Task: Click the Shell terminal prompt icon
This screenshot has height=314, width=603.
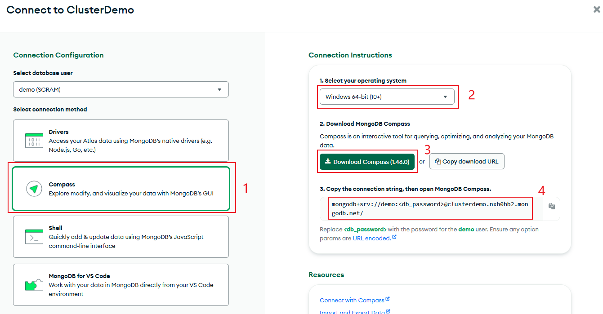Action: point(34,237)
